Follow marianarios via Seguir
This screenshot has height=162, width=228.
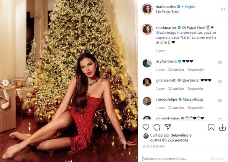[x=190, y=7]
